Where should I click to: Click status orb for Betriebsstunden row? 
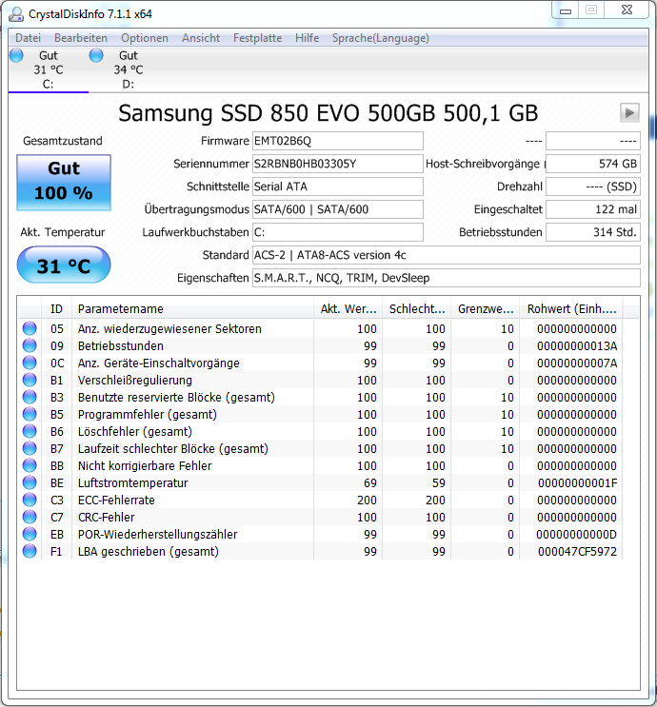30,345
